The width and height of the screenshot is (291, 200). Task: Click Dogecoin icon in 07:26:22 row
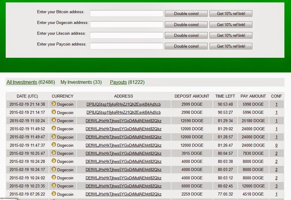click(54, 194)
